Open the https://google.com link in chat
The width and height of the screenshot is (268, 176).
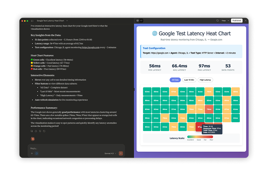(91, 48)
